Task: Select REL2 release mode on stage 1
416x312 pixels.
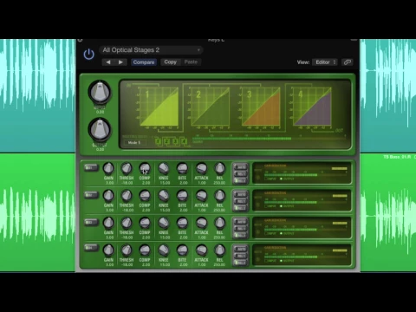Action: pos(241,181)
